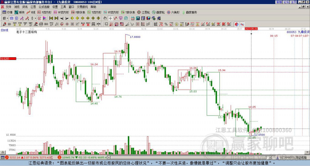Open the 赢家轮 wheel tool
Image resolution: width=310 pixels, height=166 pixels.
[x=158, y=12]
